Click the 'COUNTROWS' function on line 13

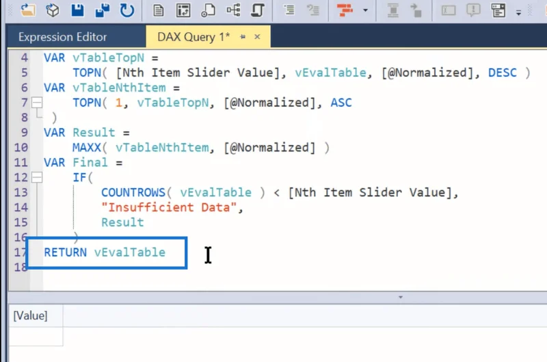tap(133, 192)
